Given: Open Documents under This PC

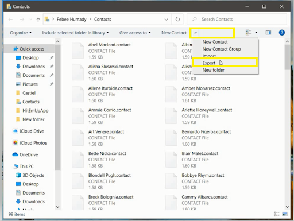Looking at the screenshot, I should 34,193.
